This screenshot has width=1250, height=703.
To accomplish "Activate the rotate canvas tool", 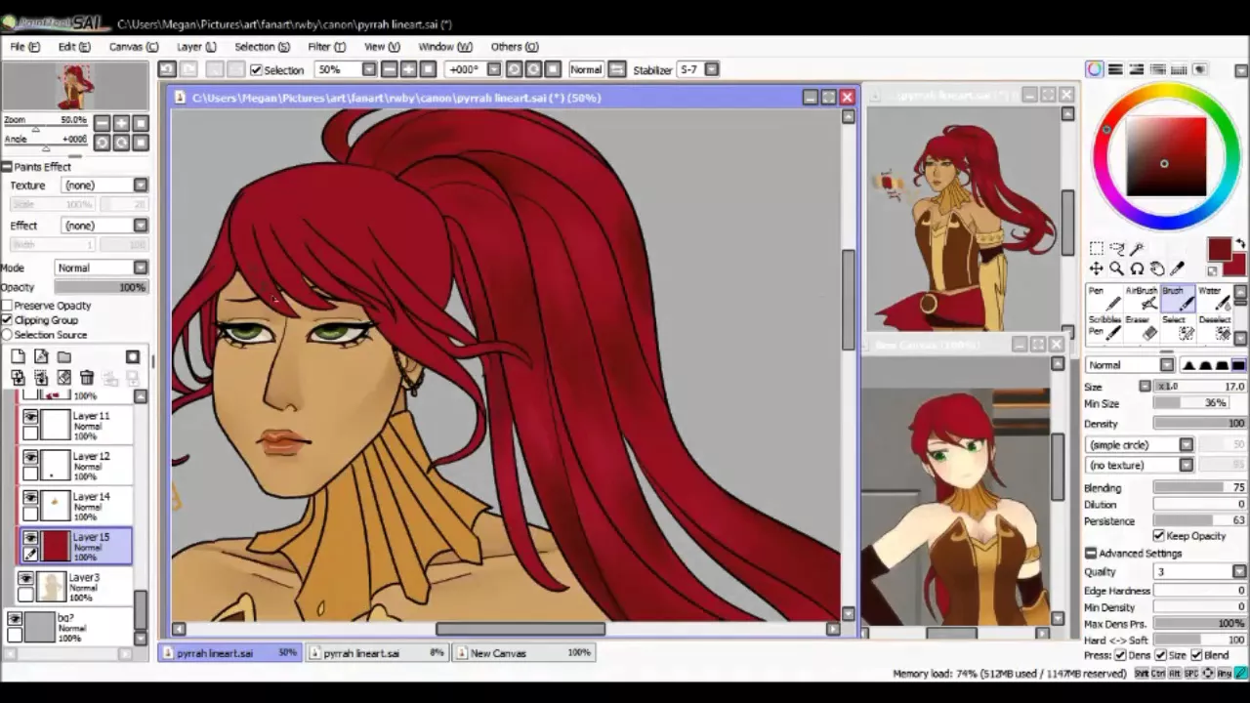I will click(1138, 269).
